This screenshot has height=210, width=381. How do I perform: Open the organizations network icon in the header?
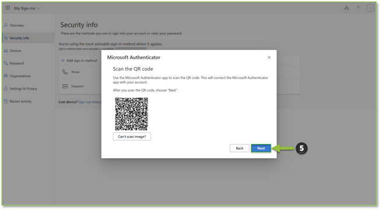tap(347, 8)
